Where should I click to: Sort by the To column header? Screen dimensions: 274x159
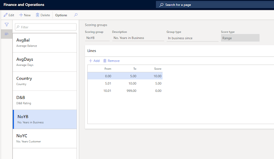tap(135, 69)
